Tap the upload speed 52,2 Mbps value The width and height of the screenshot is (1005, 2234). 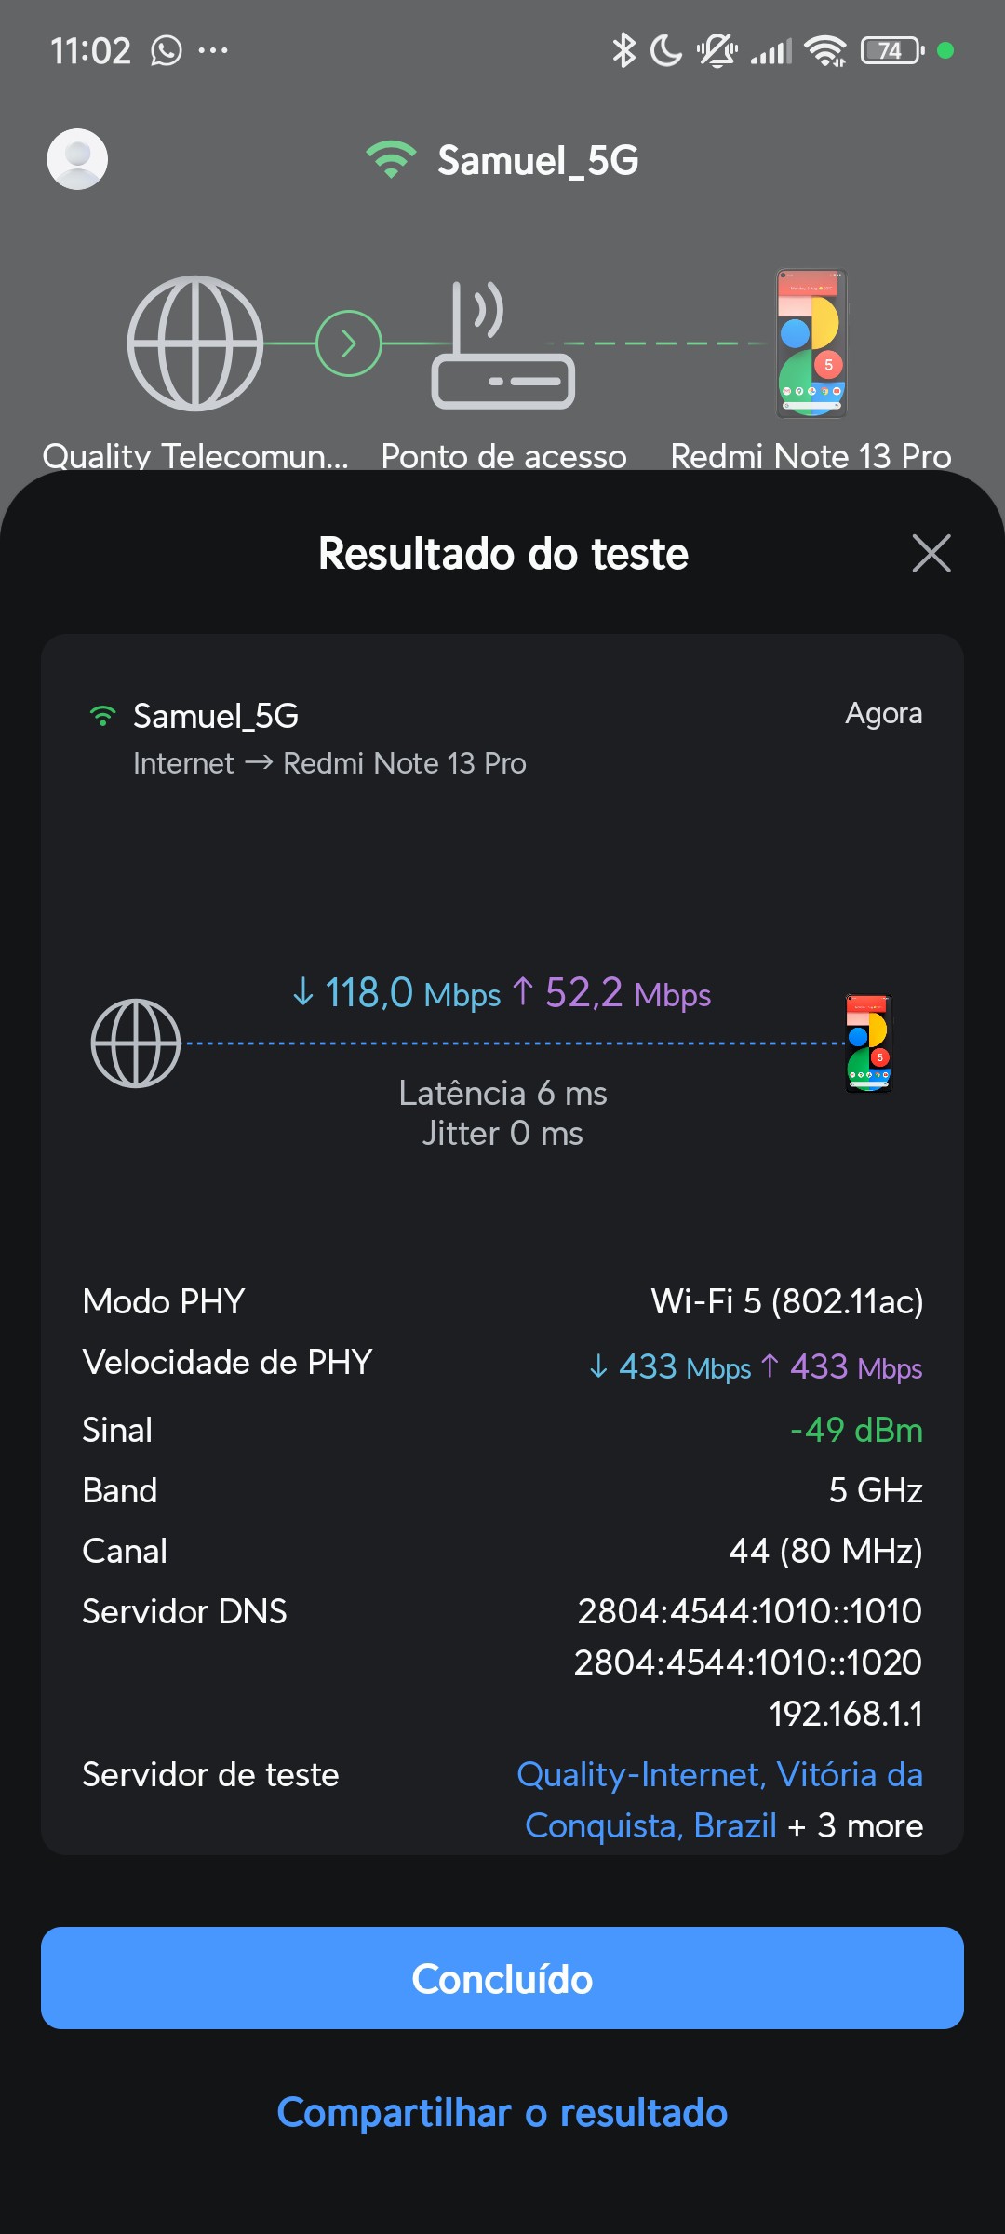pyautogui.click(x=614, y=993)
